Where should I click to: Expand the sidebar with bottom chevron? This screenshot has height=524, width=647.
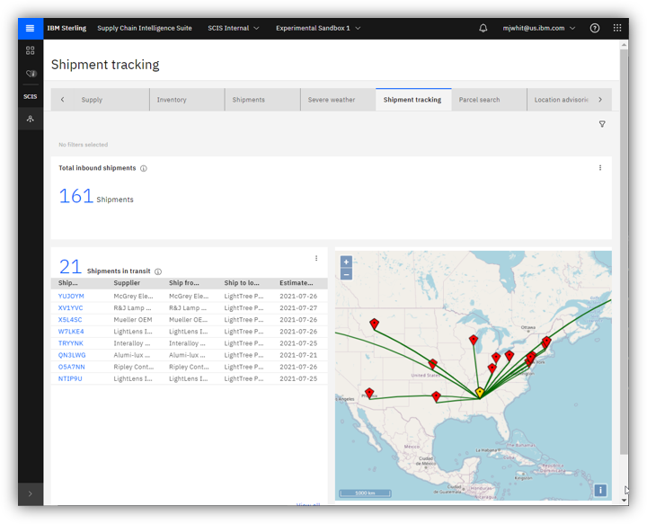[x=31, y=493]
